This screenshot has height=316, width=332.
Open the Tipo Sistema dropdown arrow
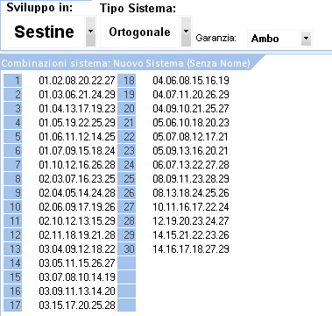pyautogui.click(x=186, y=32)
